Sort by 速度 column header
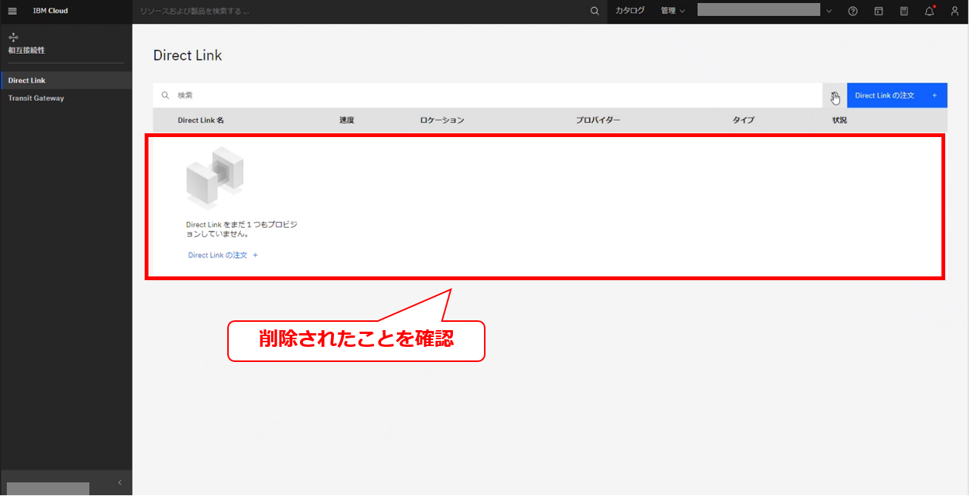This screenshot has width=971, height=496. pos(347,120)
